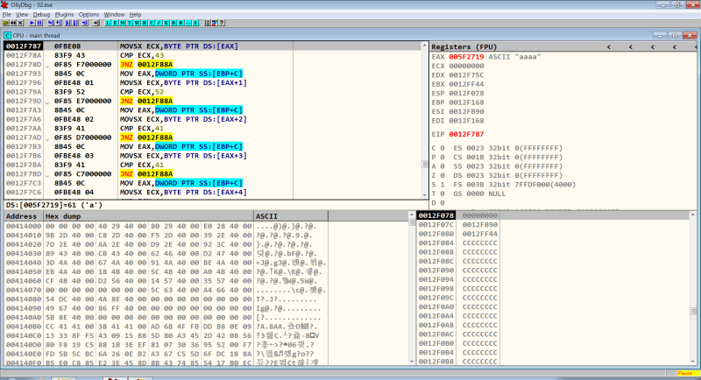Click the Registers (FPU) header button
Image resolution: width=701 pixels, height=380 pixels.
click(x=463, y=46)
